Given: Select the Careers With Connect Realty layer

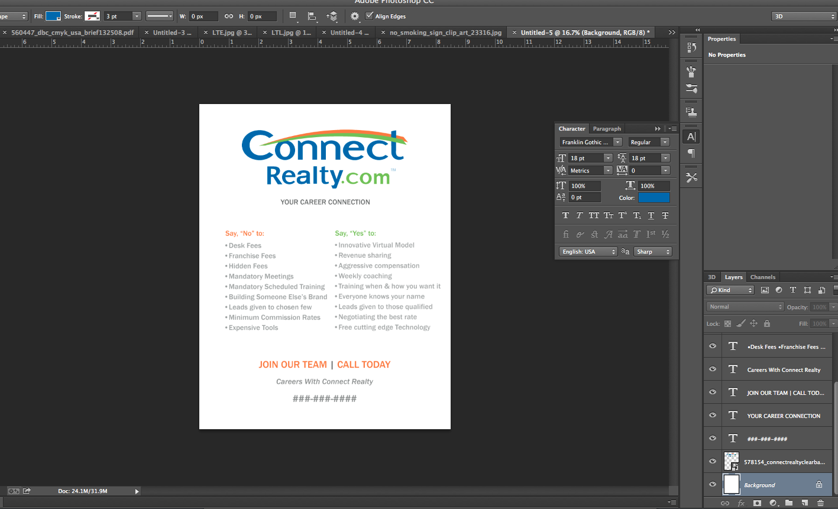Looking at the screenshot, I should tap(783, 370).
